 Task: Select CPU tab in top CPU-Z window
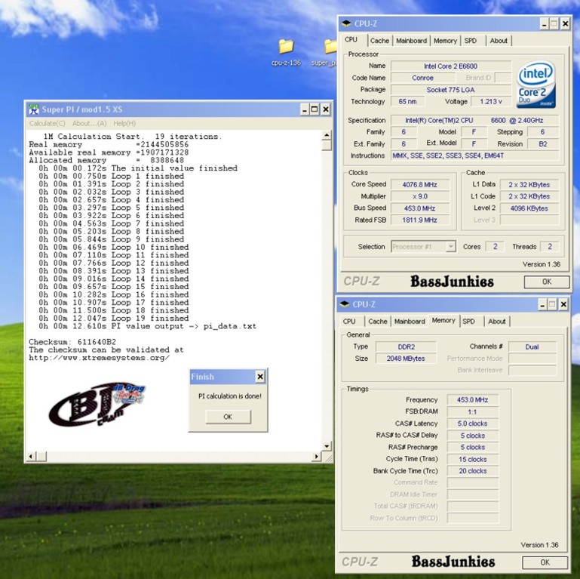pyautogui.click(x=351, y=39)
